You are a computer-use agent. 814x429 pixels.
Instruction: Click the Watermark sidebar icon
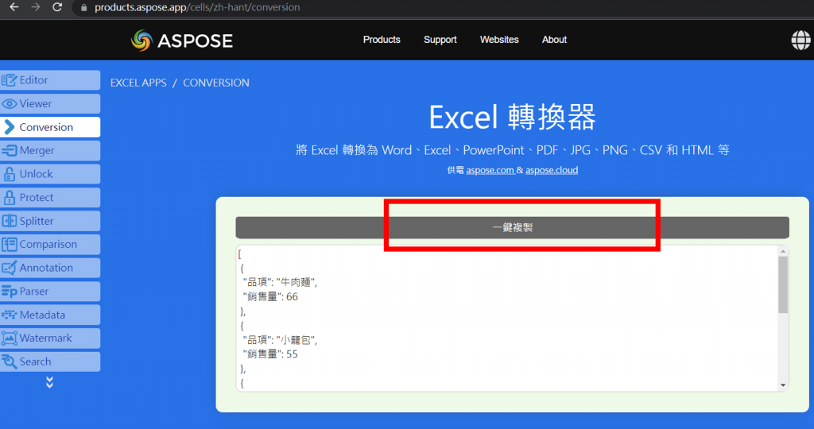[9, 338]
